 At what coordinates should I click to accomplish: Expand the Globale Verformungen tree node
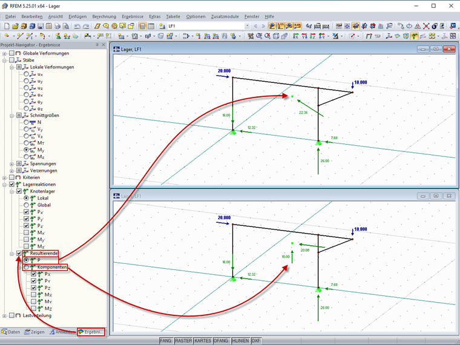pos(4,53)
